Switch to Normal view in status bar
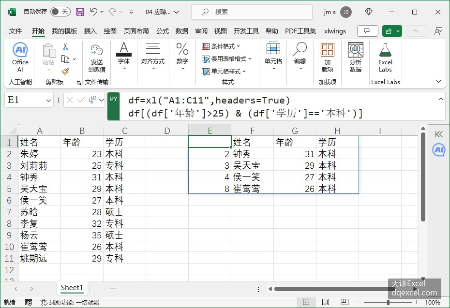Image resolution: width=450 pixels, height=308 pixels. [x=306, y=302]
